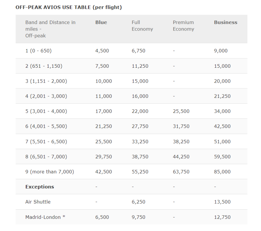Click the Business column header
Viewport: 261px width, 231px height.
[x=225, y=22]
